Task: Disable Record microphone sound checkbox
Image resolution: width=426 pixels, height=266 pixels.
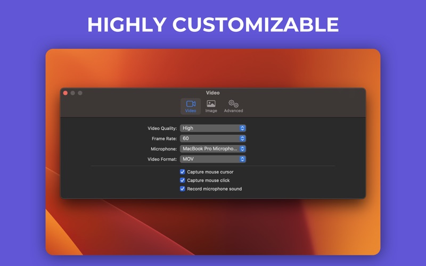Action: pyautogui.click(x=182, y=189)
